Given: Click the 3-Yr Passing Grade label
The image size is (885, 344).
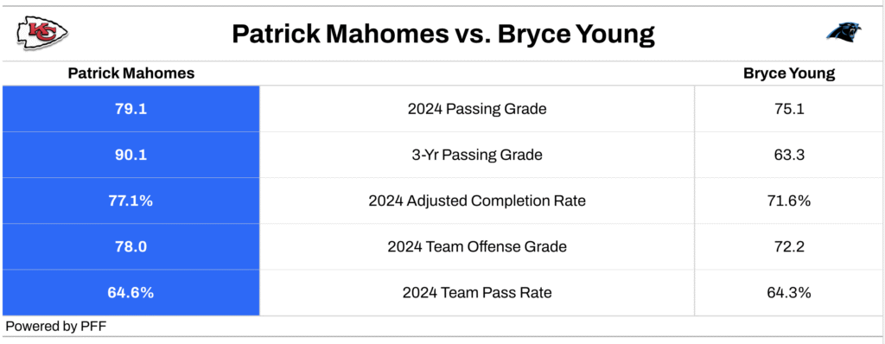Looking at the screenshot, I should tap(477, 155).
